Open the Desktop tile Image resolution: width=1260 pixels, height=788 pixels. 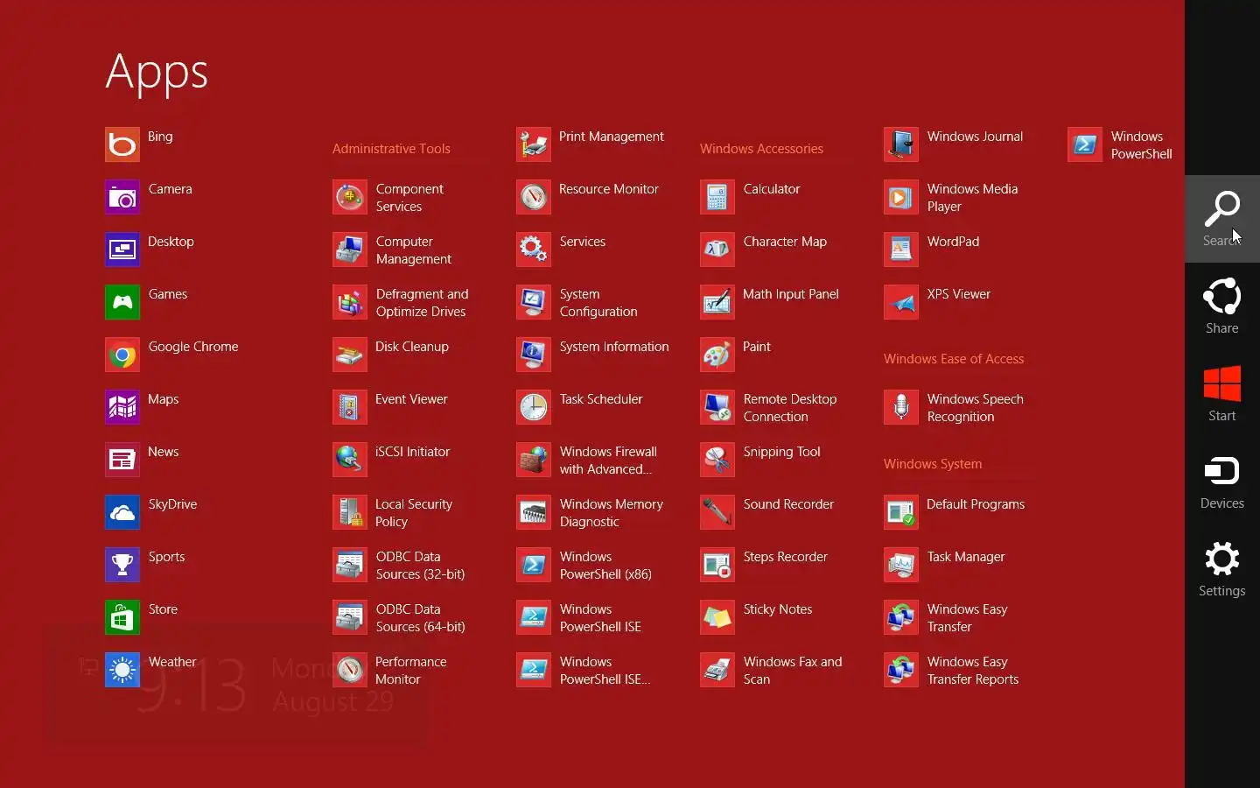(122, 250)
